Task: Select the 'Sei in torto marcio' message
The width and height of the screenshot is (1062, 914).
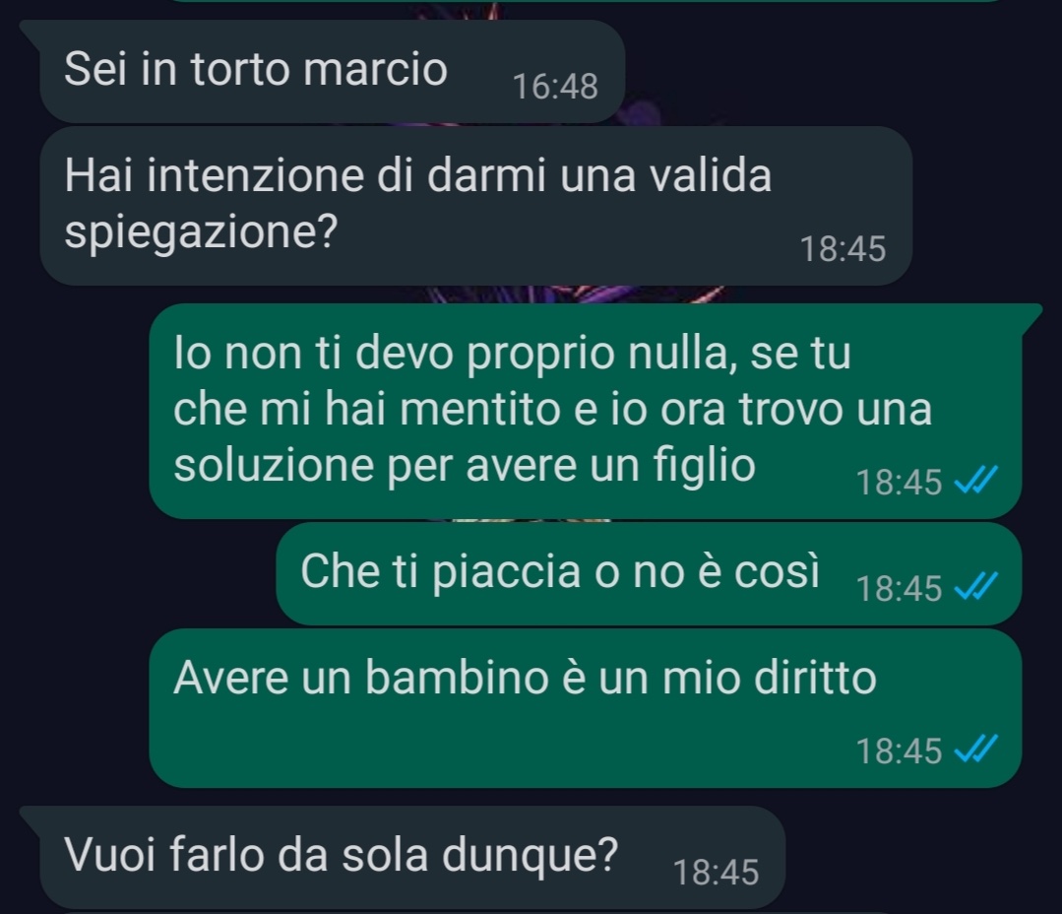Action: tap(332, 71)
